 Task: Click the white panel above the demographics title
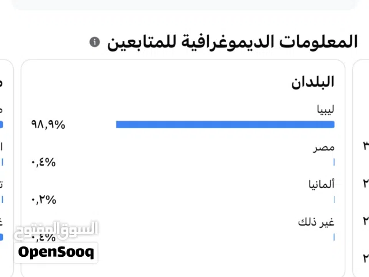(184, 5)
